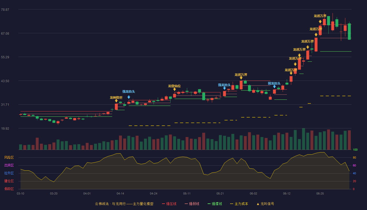367x210 pixels.
Task: Click the 风险区 zone label
Action: (x=9, y=157)
